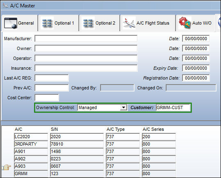Select aircraft A903 in the list
221x178 pixels.
[31, 166]
